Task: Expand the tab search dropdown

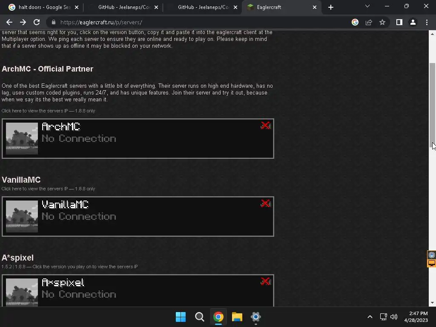Action: 367,6
